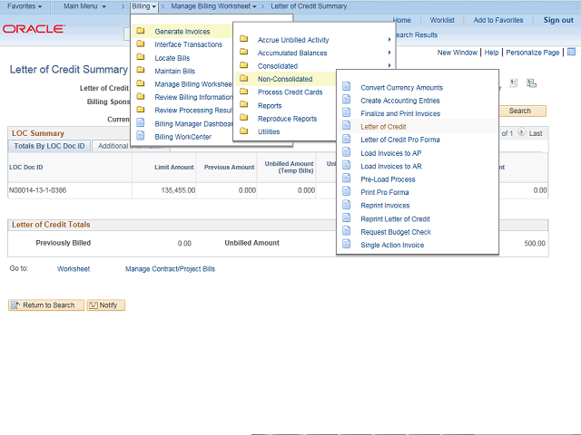
Task: Click the Convert Currency Amounts page icon
Action: [347, 87]
